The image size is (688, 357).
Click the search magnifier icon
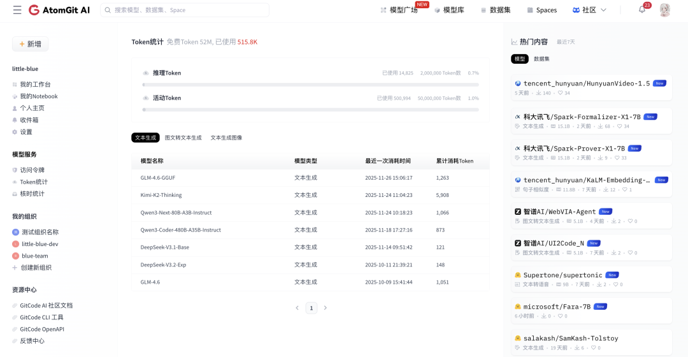[108, 10]
